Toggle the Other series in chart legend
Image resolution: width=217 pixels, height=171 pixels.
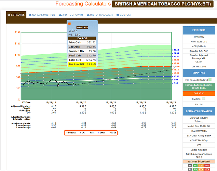(x=101, y=133)
